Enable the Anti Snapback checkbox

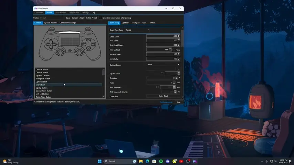[157, 87]
